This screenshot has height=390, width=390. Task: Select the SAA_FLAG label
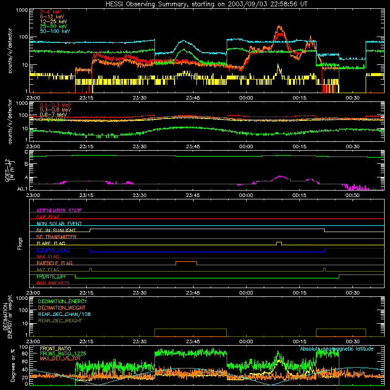coord(48,256)
